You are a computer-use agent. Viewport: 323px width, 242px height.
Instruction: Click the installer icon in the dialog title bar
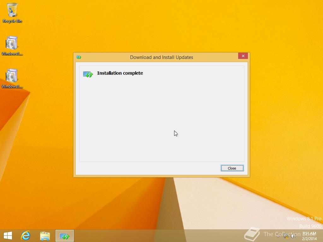79,57
